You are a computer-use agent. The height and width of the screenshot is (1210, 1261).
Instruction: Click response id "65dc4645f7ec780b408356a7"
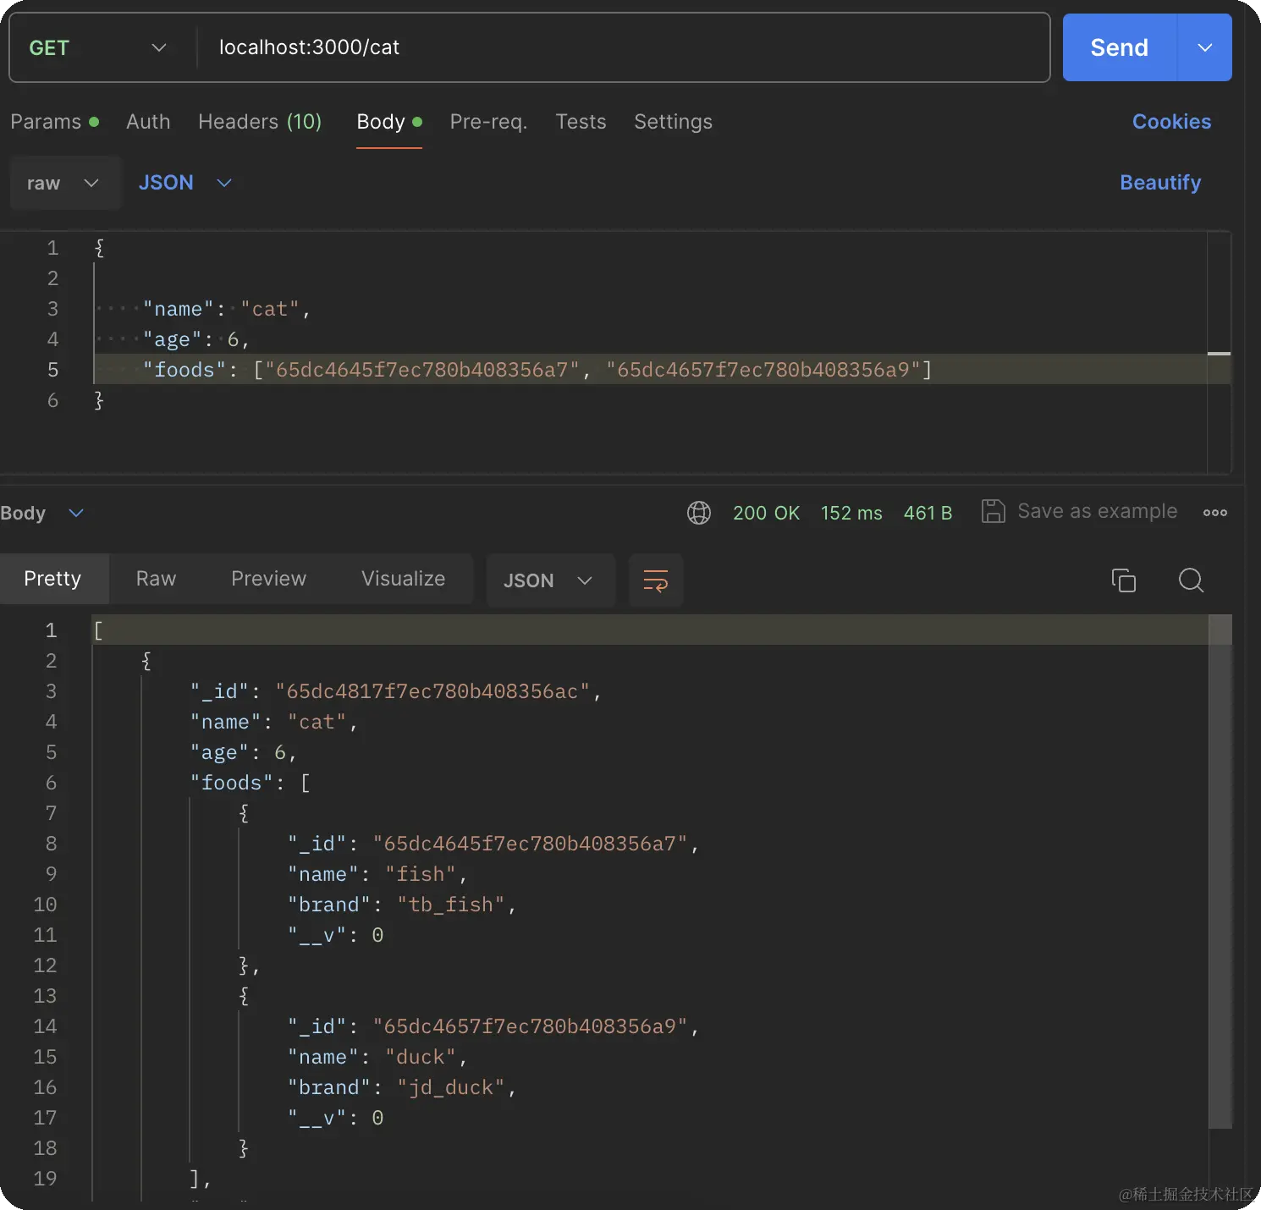[530, 844]
